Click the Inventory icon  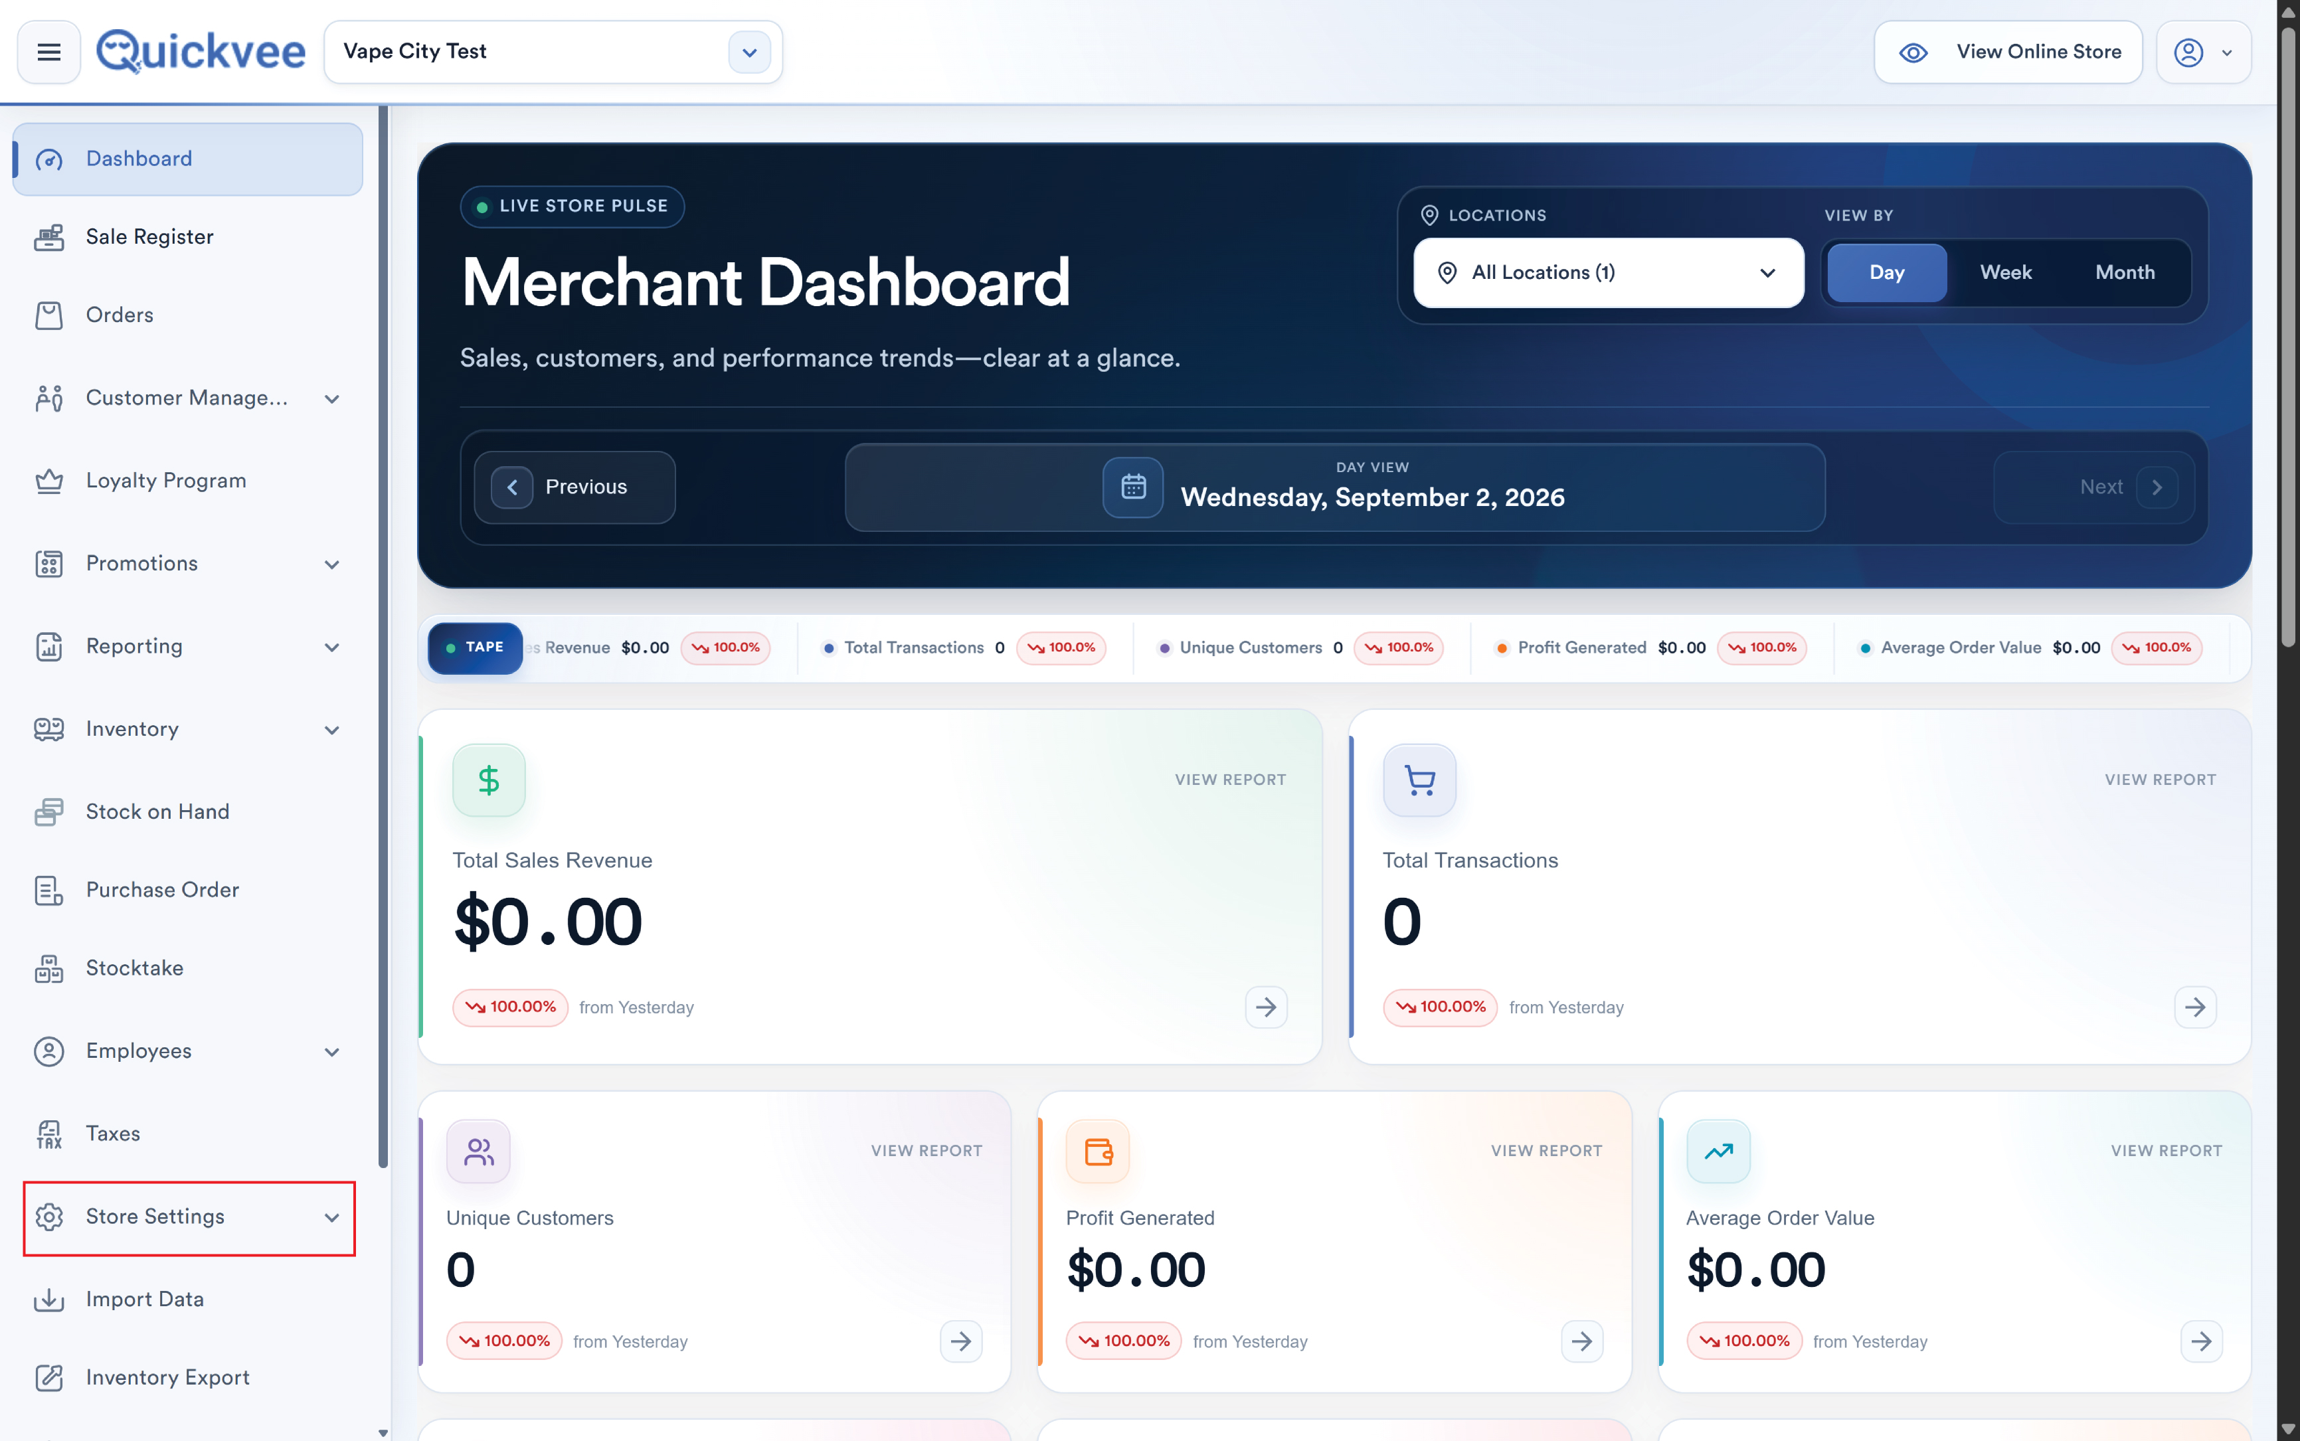point(48,730)
